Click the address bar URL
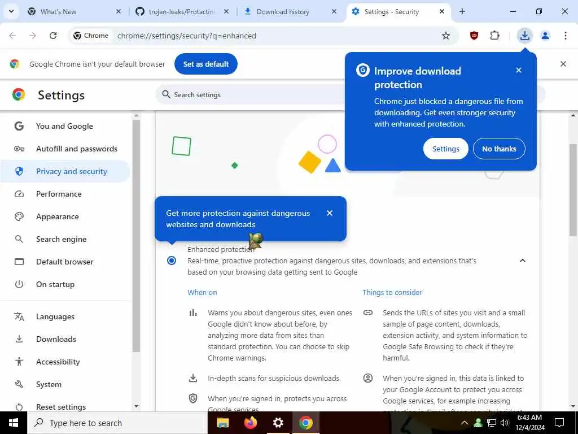The width and height of the screenshot is (578, 434). click(x=187, y=36)
